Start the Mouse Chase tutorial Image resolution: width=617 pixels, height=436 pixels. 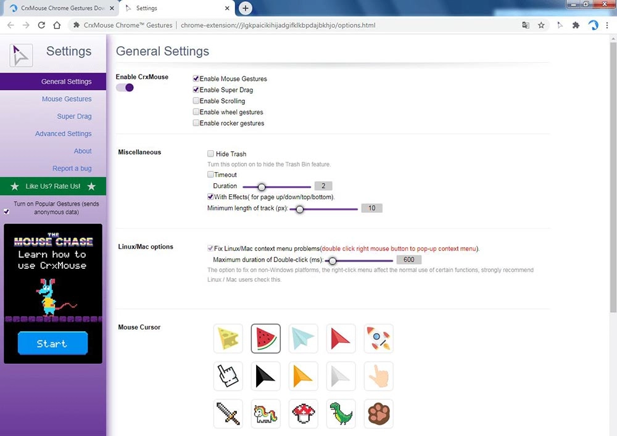coord(52,343)
